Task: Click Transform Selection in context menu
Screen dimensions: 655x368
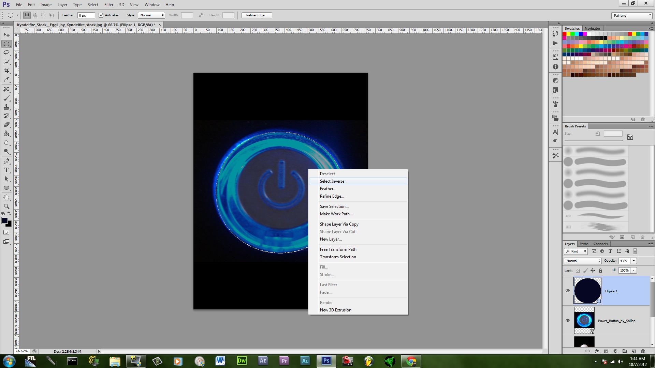Action: pos(338,257)
